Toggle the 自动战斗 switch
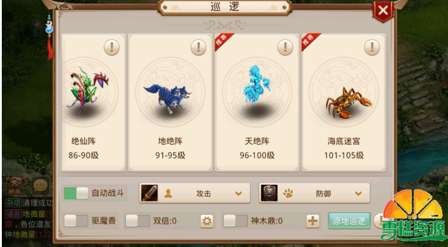This screenshot has width=448, height=247. point(76,193)
